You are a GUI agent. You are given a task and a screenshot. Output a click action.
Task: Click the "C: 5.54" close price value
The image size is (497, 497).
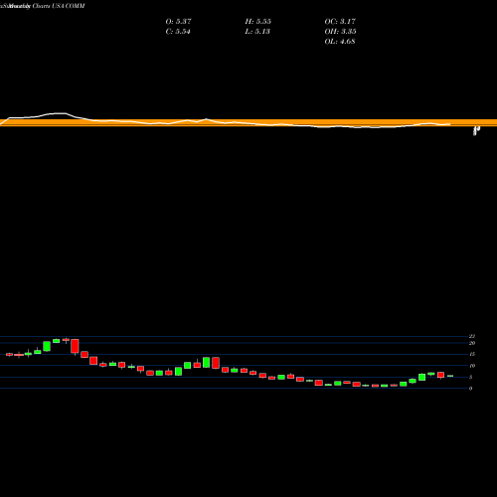pyautogui.click(x=178, y=32)
